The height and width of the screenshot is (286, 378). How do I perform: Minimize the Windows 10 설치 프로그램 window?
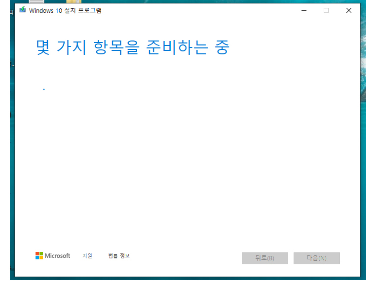(304, 10)
